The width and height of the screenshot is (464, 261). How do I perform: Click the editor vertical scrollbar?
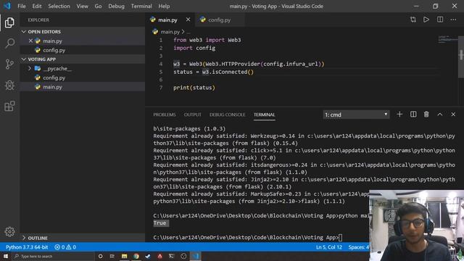point(461,57)
